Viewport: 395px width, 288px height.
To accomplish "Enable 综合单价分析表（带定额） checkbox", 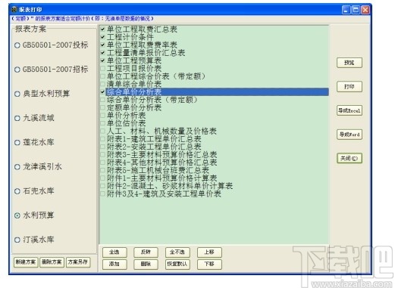I will pyautogui.click(x=102, y=100).
